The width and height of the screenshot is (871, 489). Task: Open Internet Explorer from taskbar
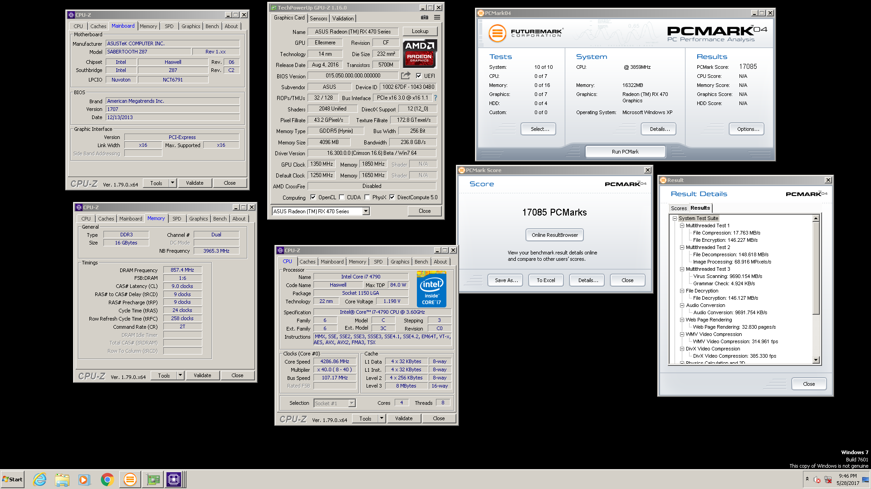(x=40, y=479)
